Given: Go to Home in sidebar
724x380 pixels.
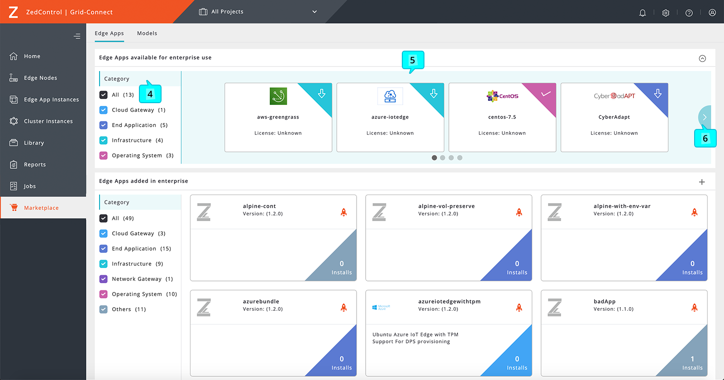Looking at the screenshot, I should click(43, 56).
